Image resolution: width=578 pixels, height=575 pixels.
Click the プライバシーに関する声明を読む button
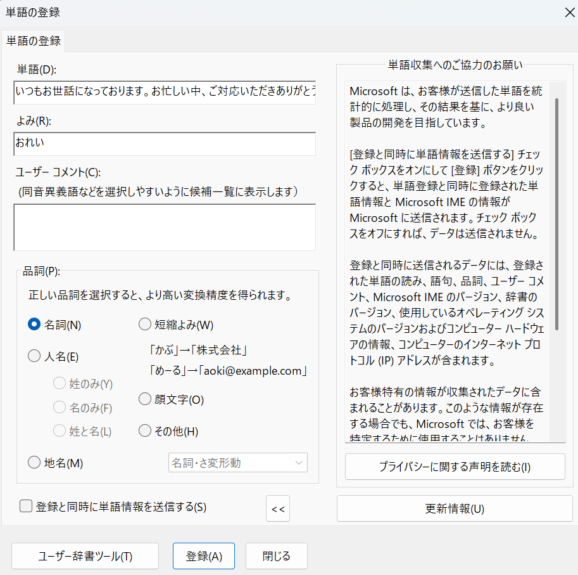coord(455,467)
